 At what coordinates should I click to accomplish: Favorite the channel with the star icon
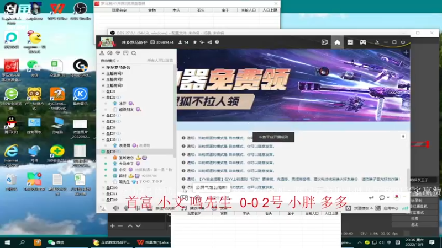[195, 42]
